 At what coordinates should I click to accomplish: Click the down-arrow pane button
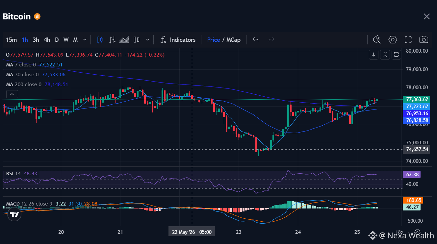pyautogui.click(x=373, y=55)
